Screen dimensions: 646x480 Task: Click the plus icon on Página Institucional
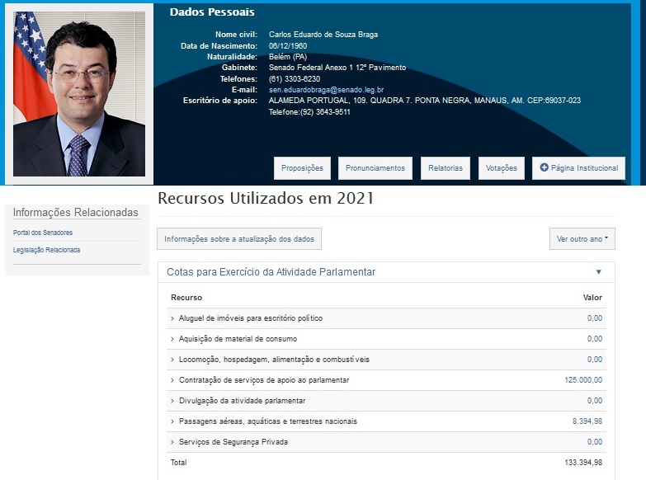click(x=545, y=168)
